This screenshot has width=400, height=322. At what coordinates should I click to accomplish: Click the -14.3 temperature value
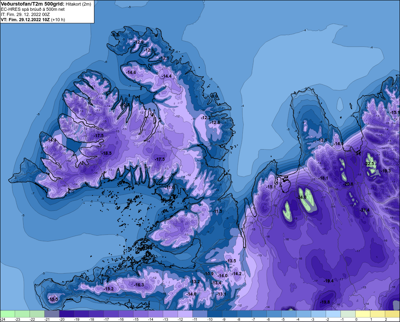[52, 140]
